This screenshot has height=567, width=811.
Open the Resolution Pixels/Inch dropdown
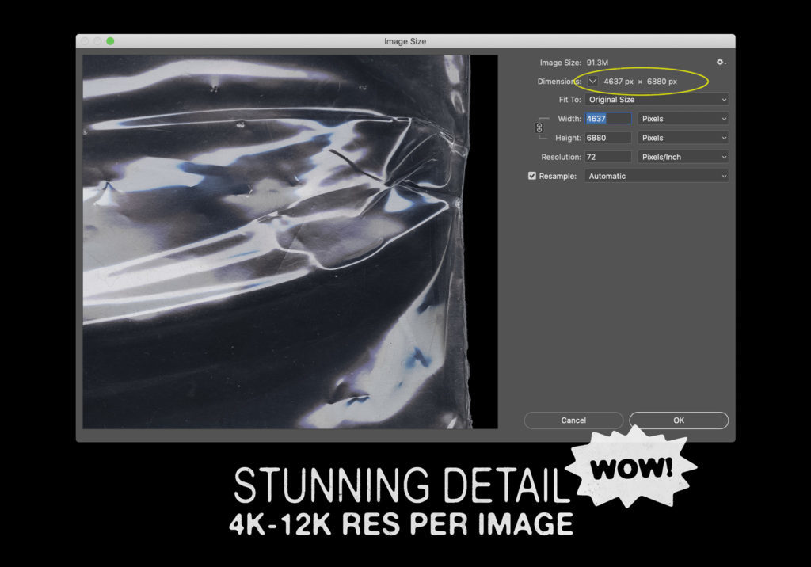683,157
